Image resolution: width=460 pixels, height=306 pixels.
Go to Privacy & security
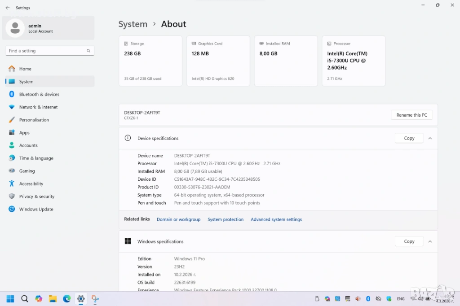pos(36,197)
